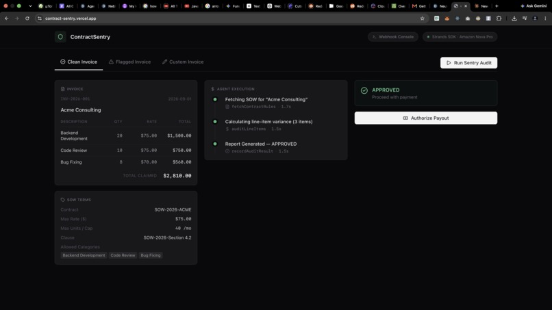This screenshot has height=310, width=552.
Task: Open the Extensions puzzle-piece icon
Action: click(x=499, y=18)
